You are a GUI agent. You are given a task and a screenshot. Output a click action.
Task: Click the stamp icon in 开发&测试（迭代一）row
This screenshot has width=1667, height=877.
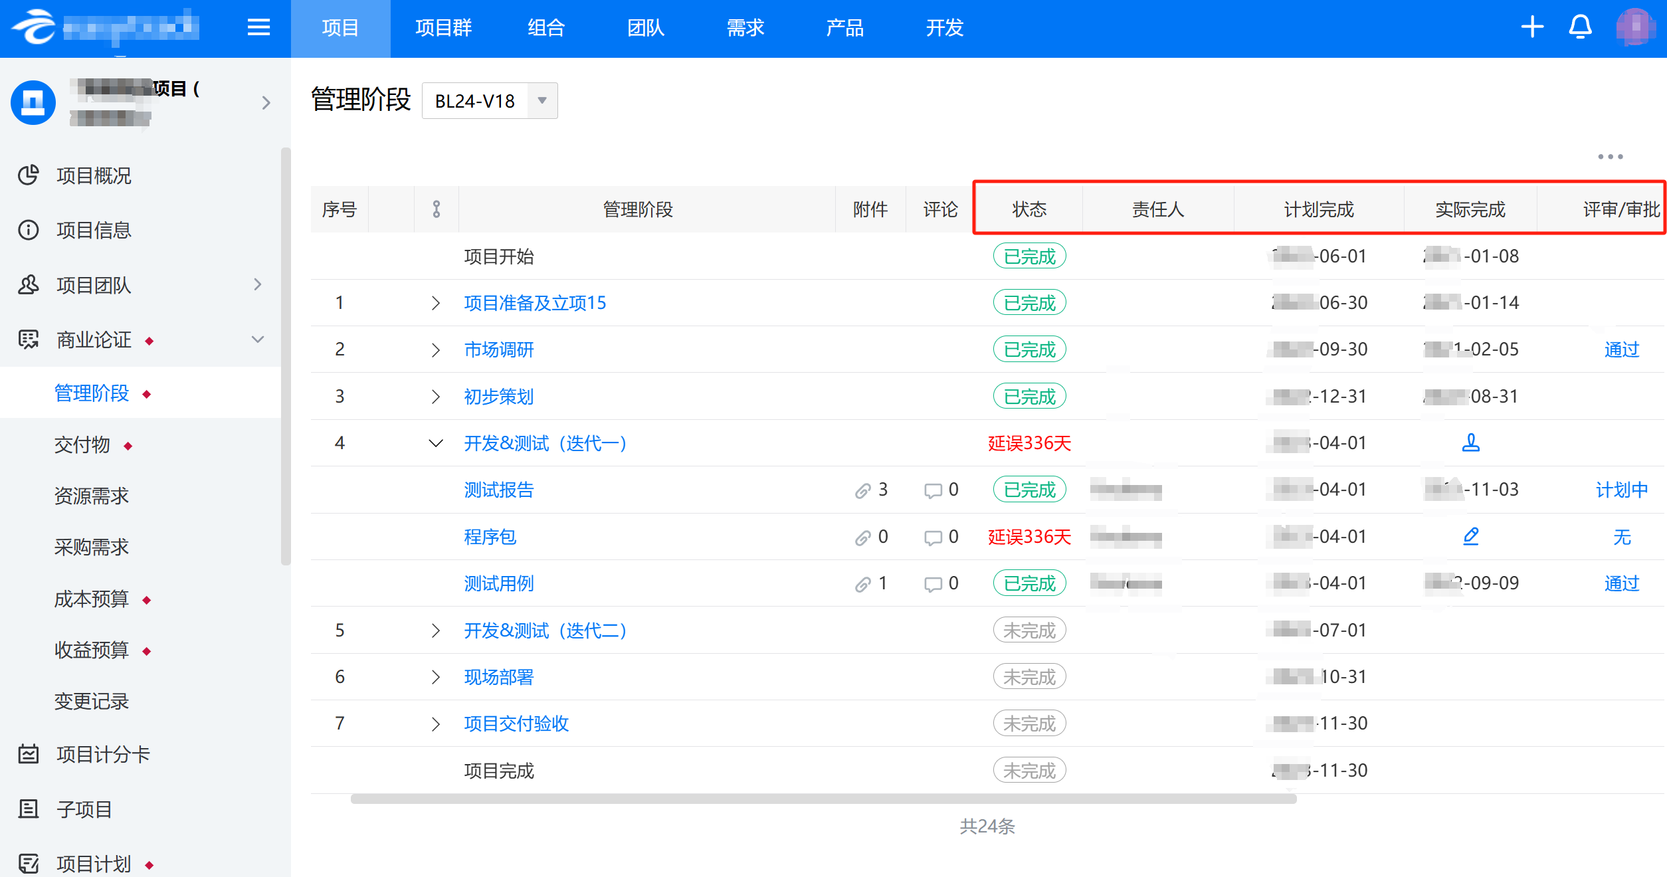pyautogui.click(x=1470, y=442)
